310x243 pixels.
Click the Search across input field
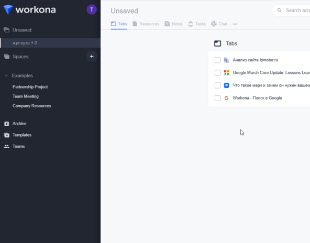coord(291,10)
